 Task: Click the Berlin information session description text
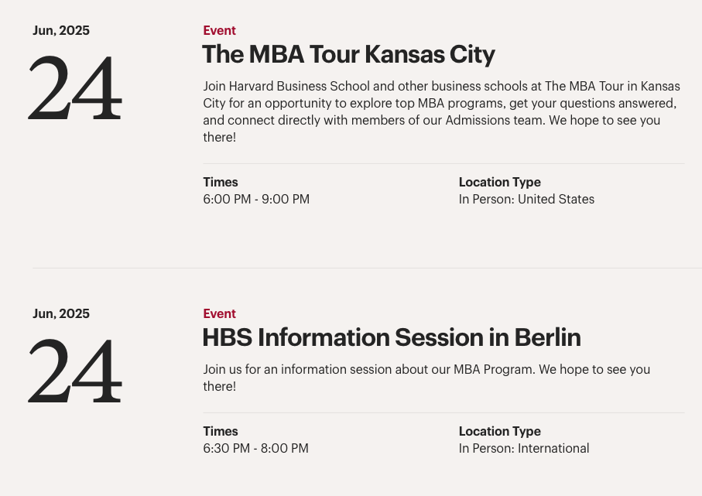[426, 378]
